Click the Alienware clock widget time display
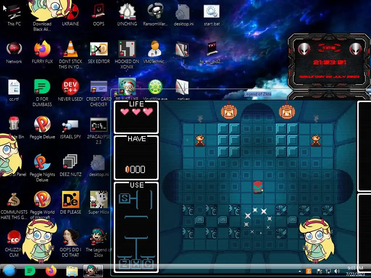371x278 pixels. tap(329, 62)
